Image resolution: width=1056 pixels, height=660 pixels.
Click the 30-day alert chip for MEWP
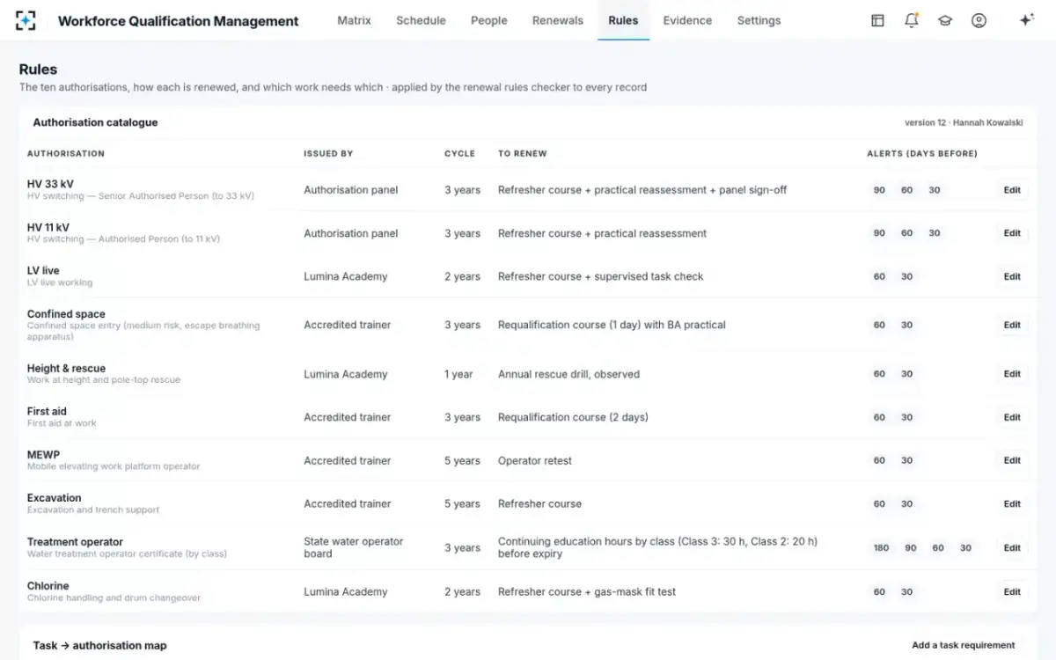906,460
